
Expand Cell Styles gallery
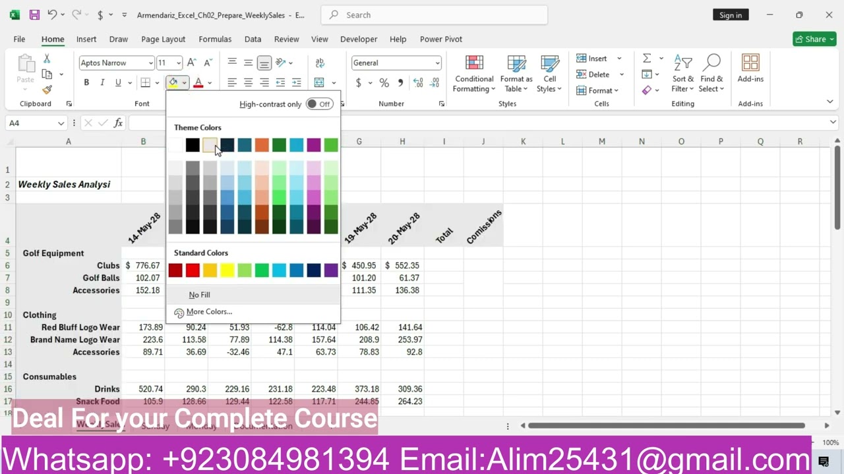tap(549, 74)
